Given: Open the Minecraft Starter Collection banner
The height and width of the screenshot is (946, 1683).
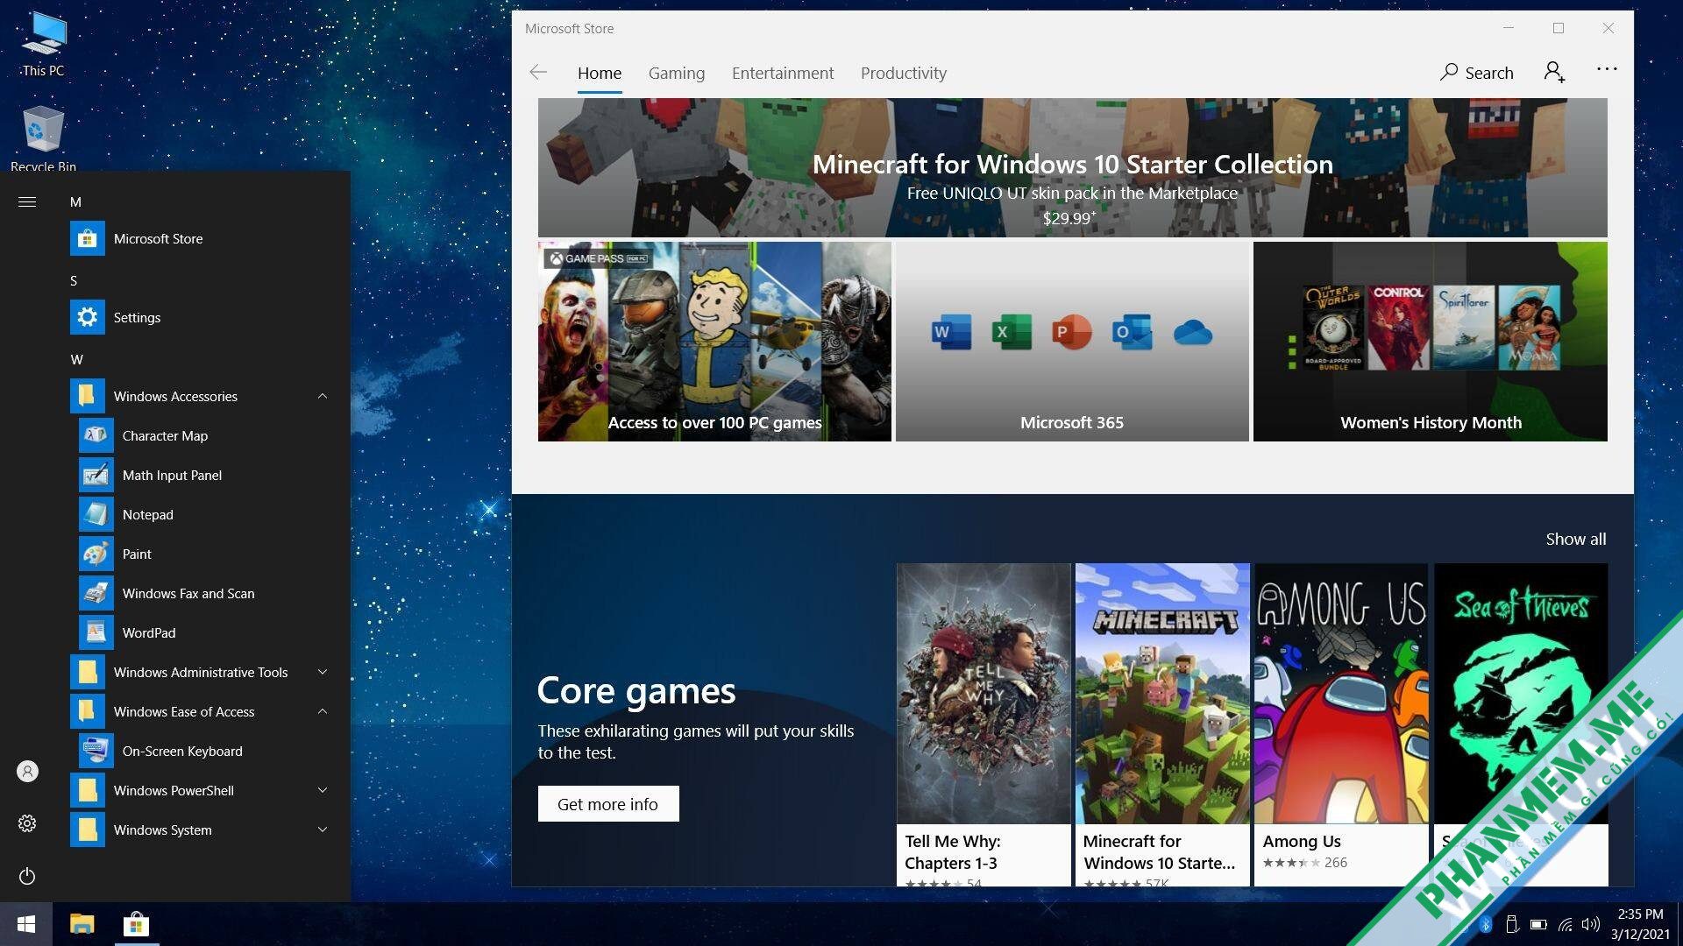Looking at the screenshot, I should click(x=1072, y=167).
